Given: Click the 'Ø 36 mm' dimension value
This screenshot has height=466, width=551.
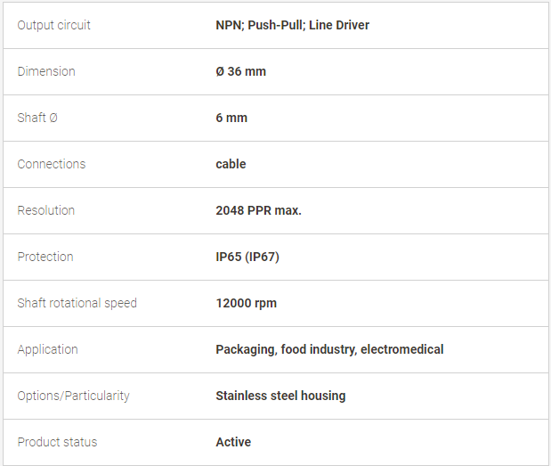Looking at the screenshot, I should pyautogui.click(x=240, y=71).
